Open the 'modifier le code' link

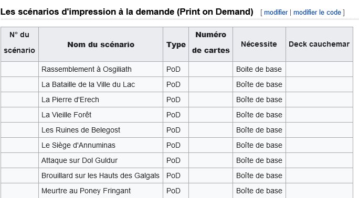click(x=317, y=13)
